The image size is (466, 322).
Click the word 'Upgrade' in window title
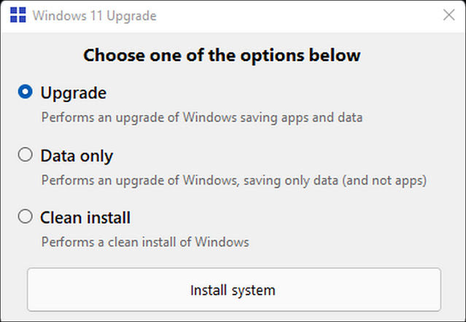click(131, 16)
